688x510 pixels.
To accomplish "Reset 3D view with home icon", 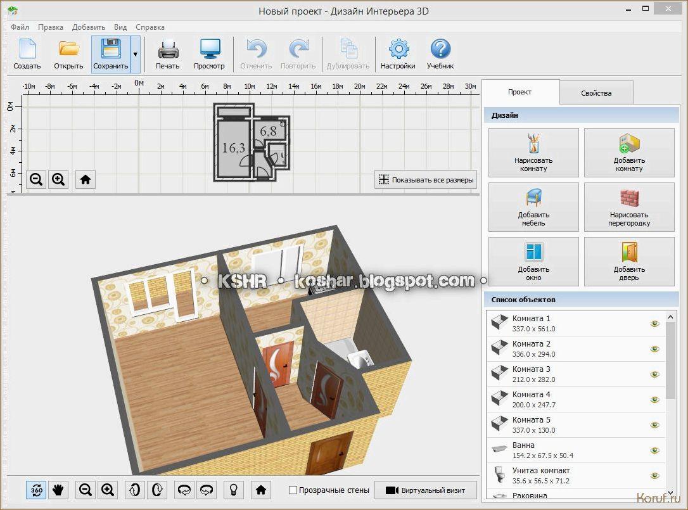I will point(261,490).
